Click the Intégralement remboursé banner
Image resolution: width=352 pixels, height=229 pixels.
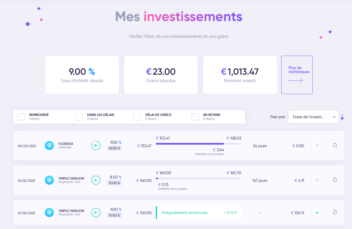click(x=198, y=213)
